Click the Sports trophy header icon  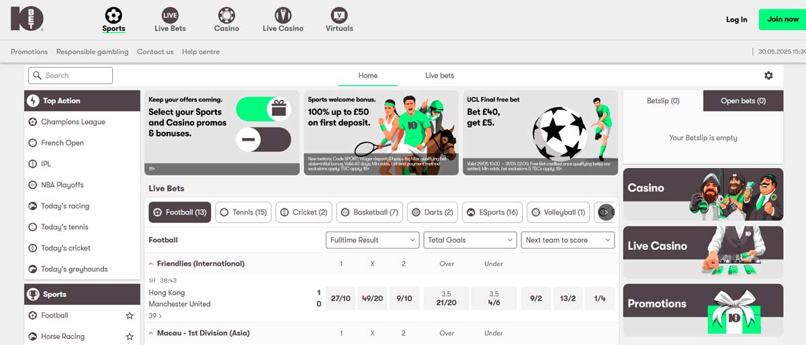click(33, 294)
